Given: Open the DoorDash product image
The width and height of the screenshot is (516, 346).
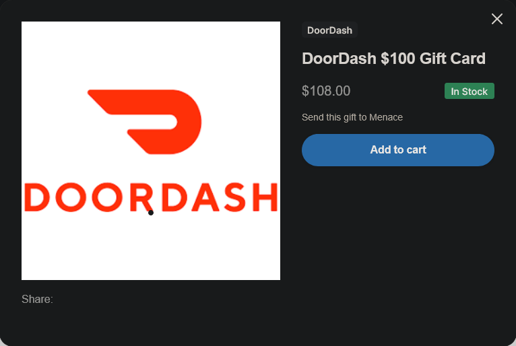Looking at the screenshot, I should [x=151, y=151].
